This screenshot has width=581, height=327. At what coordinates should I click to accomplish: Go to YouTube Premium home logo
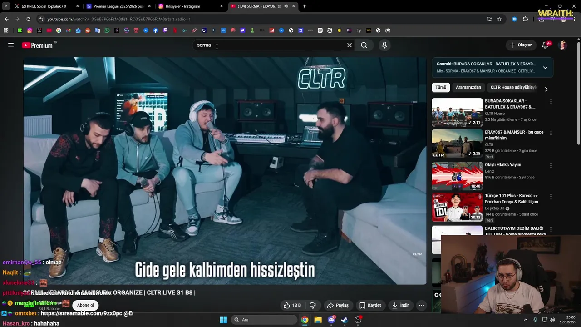(37, 45)
